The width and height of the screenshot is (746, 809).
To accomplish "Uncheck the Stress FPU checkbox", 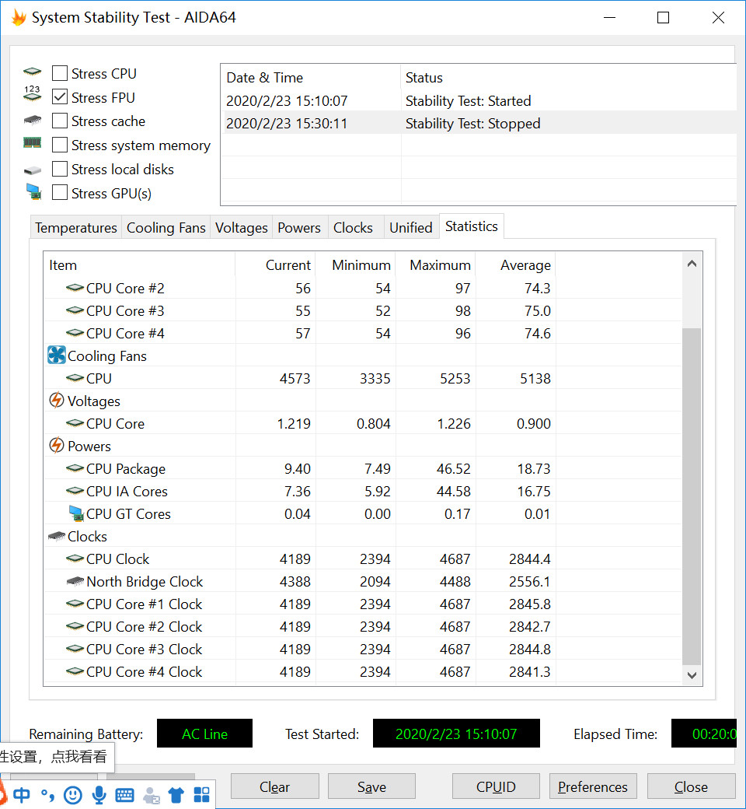I will [x=60, y=97].
